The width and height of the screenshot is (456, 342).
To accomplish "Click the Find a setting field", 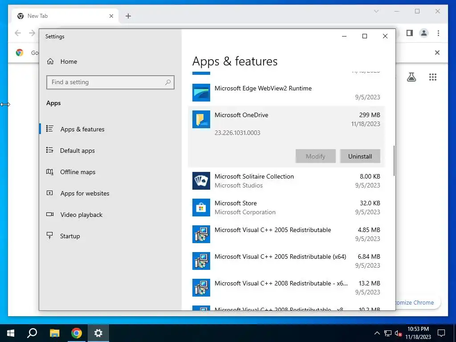I will (110, 82).
